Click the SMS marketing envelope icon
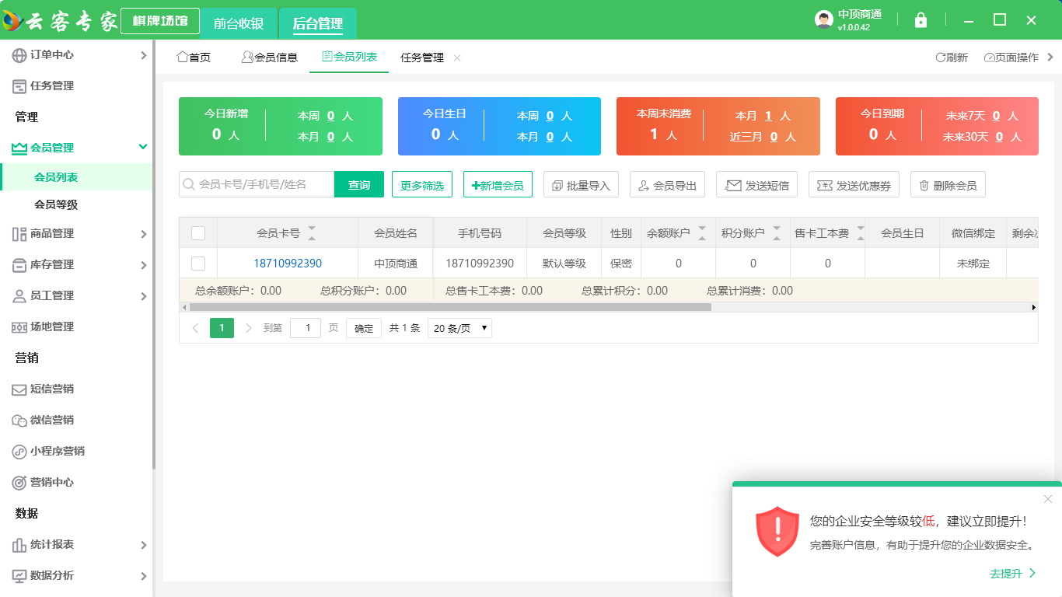 point(19,389)
